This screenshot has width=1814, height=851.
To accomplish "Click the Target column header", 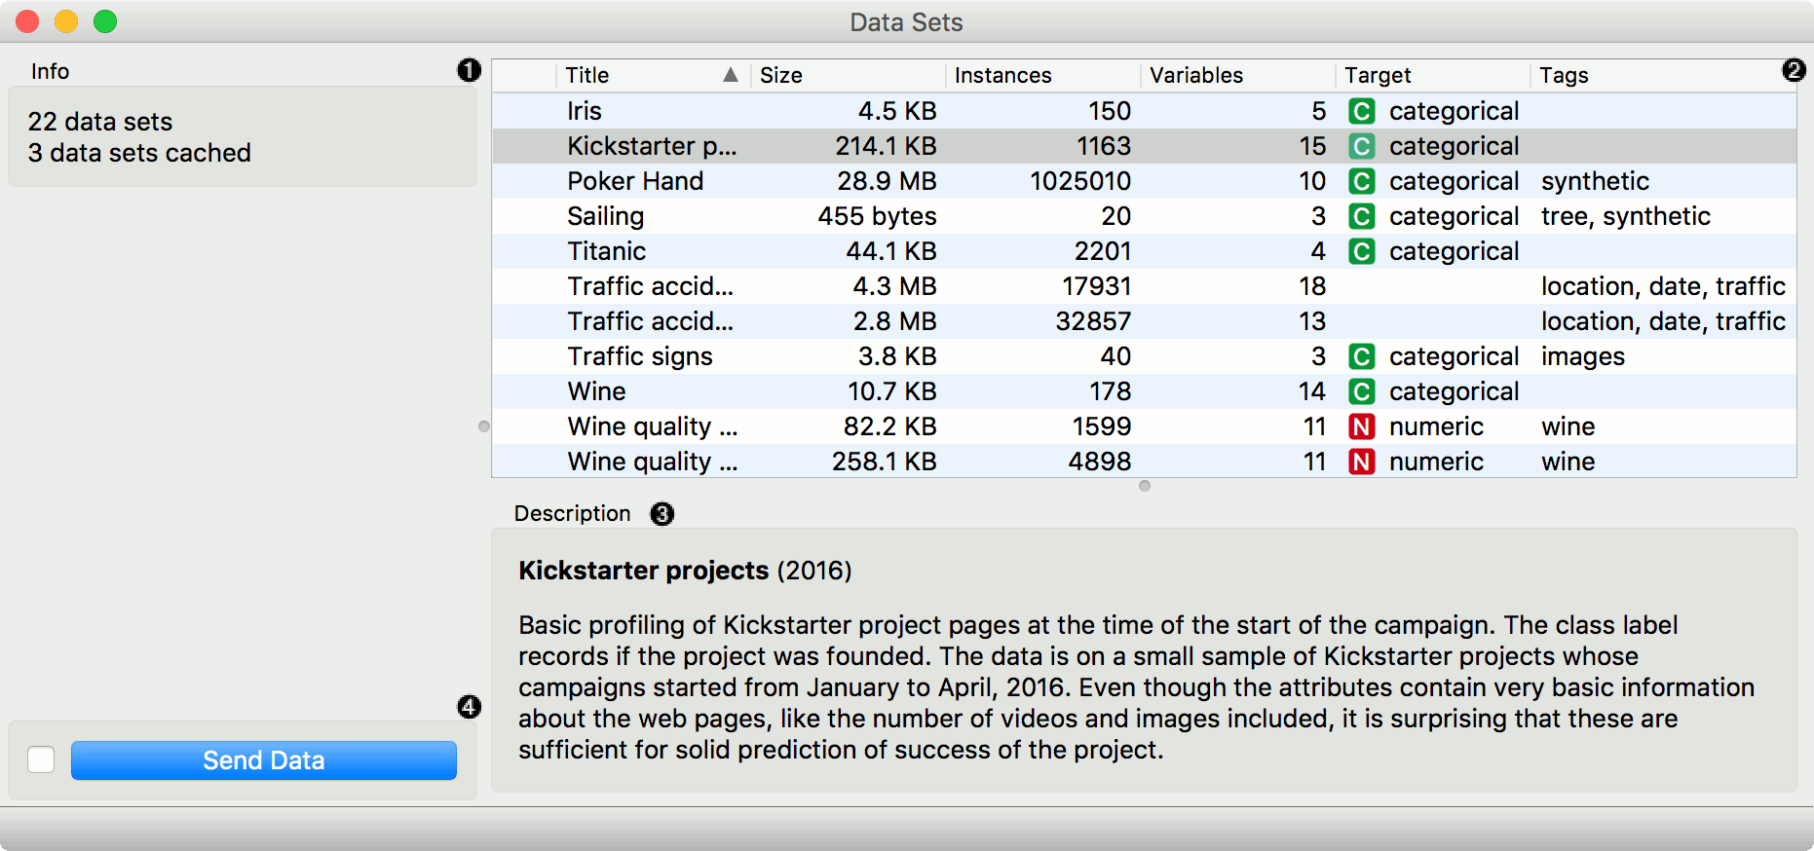I will (1378, 75).
